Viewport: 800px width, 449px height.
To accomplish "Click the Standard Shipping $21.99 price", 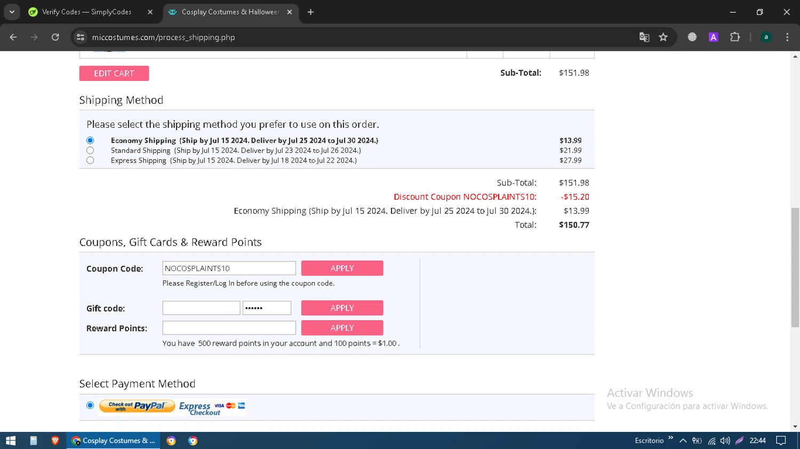I will pyautogui.click(x=570, y=151).
